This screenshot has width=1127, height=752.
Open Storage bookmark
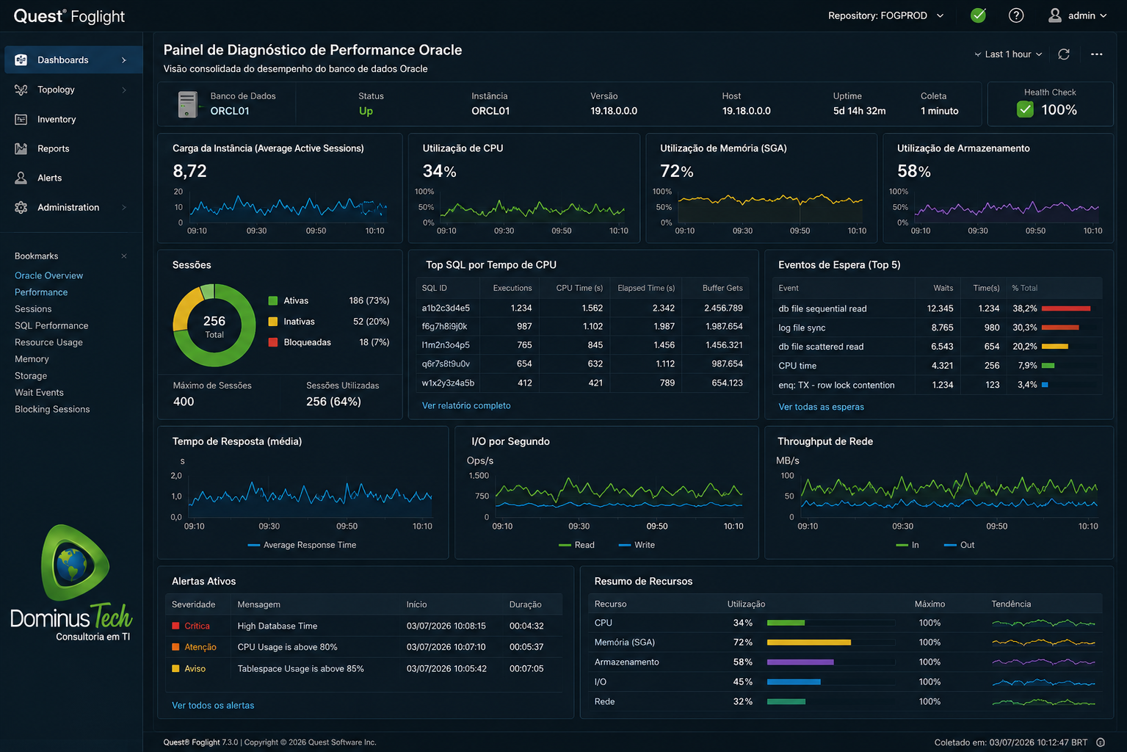[31, 376]
